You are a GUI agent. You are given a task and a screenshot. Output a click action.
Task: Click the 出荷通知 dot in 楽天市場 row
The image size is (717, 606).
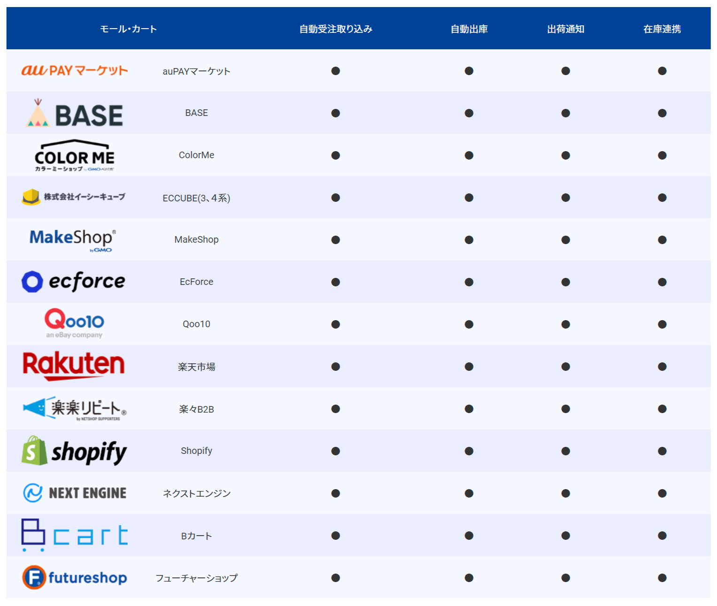[x=566, y=367]
